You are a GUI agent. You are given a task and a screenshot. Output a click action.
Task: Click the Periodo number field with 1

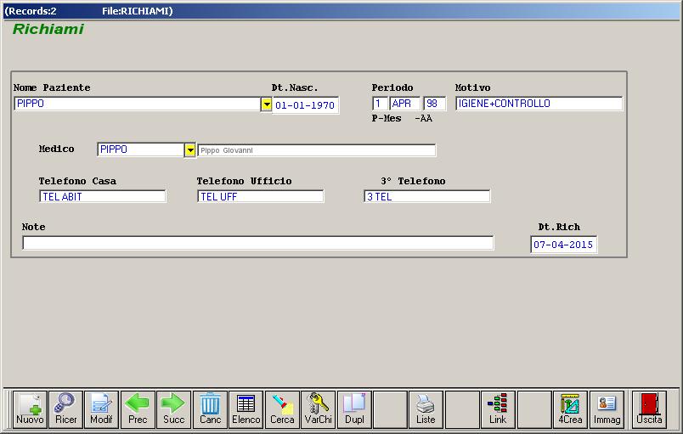click(x=380, y=104)
